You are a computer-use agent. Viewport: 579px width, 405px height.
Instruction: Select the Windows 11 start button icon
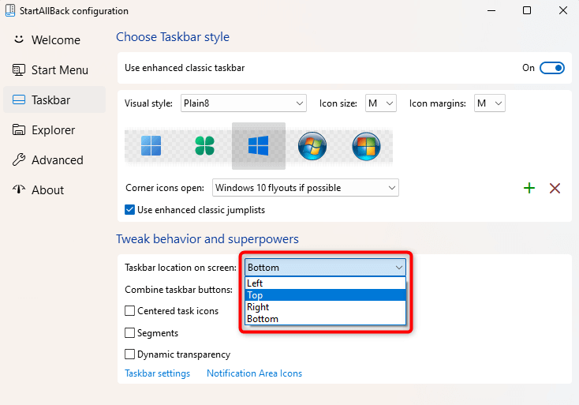pyautogui.click(x=151, y=146)
